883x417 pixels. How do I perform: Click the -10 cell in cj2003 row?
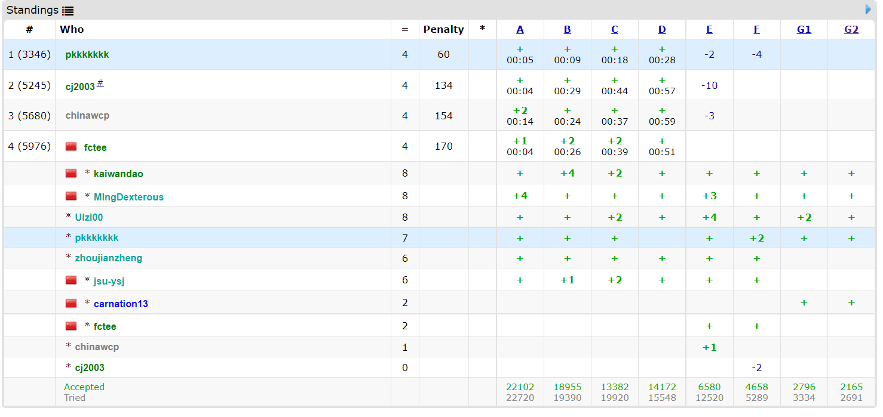tap(709, 85)
